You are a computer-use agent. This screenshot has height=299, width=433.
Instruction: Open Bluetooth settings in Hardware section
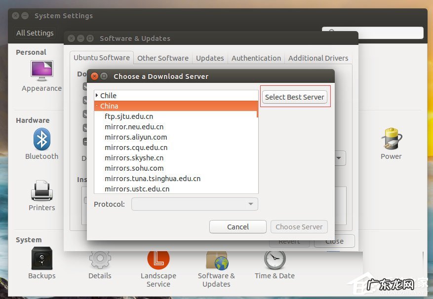(x=41, y=143)
